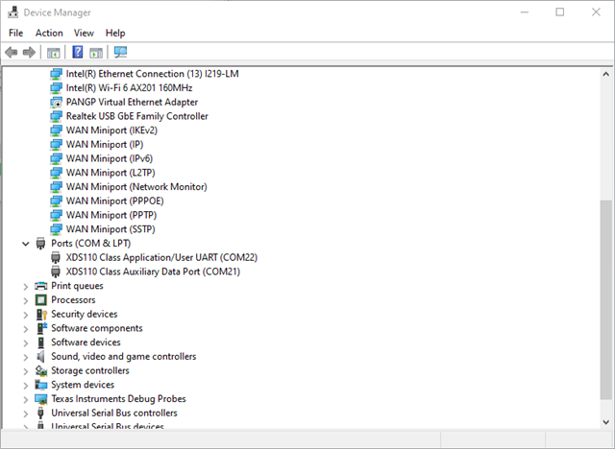The image size is (615, 449).
Task: Select WAN Miniport (PPTP) entry
Action: [x=111, y=215]
